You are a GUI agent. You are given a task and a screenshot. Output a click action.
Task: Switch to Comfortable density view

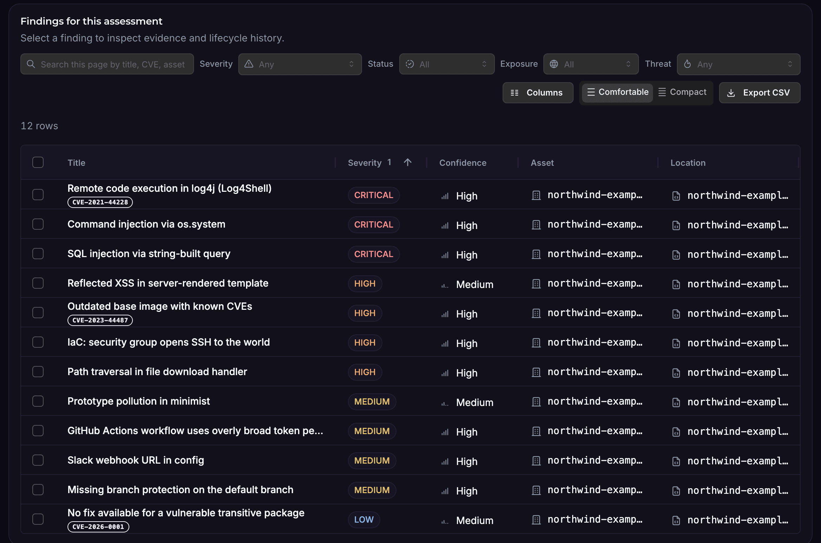pos(618,92)
